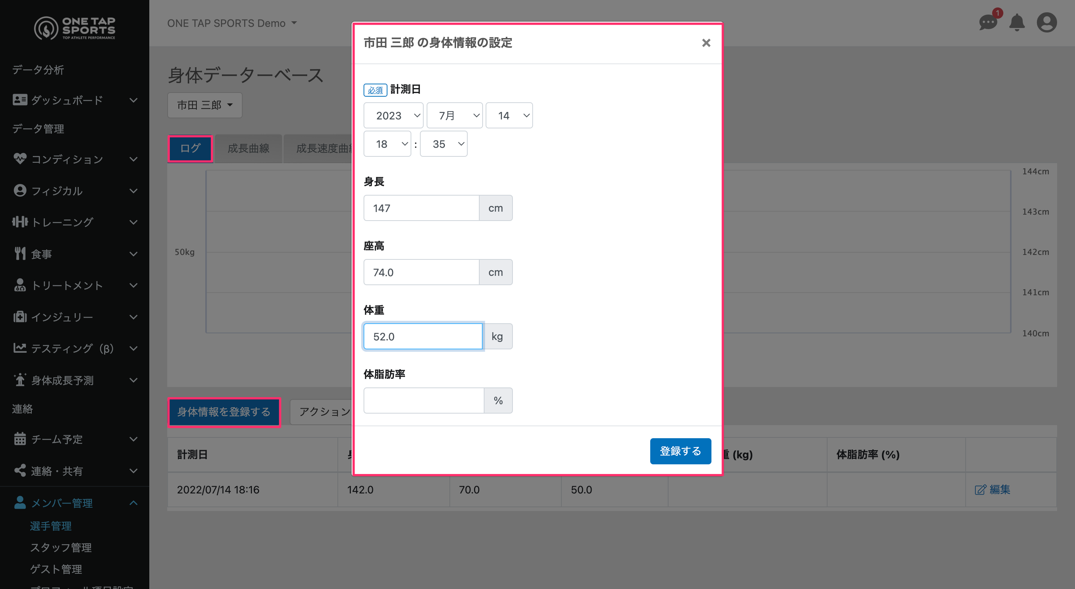Click the アクション button
This screenshot has width=1075, height=589.
[322, 412]
